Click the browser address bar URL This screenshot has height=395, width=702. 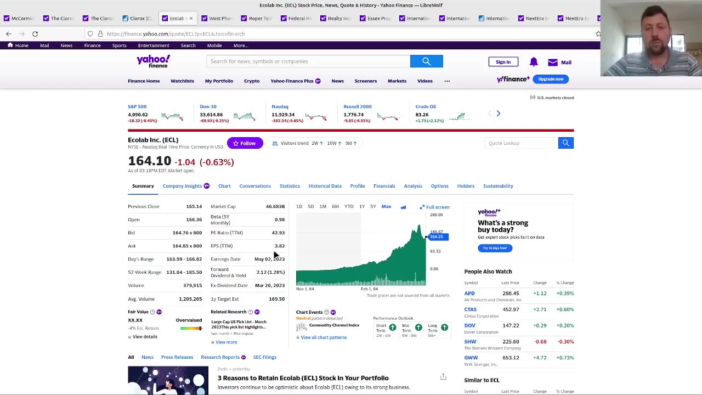(175, 34)
